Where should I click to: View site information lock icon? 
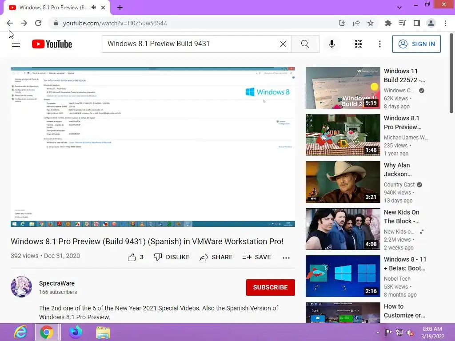pyautogui.click(x=56, y=23)
